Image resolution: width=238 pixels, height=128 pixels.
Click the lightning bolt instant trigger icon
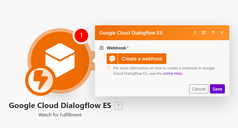tap(41, 80)
